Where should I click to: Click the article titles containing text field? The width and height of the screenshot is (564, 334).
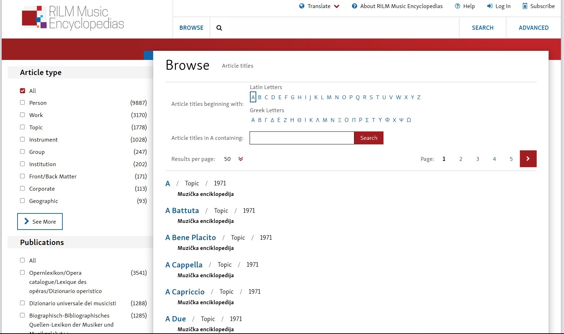[x=302, y=138]
